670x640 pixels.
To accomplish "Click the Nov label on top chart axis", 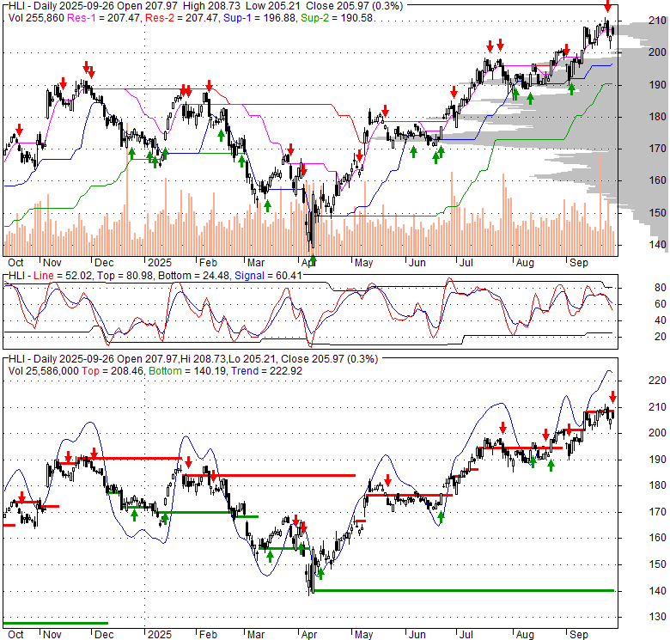I will [52, 262].
